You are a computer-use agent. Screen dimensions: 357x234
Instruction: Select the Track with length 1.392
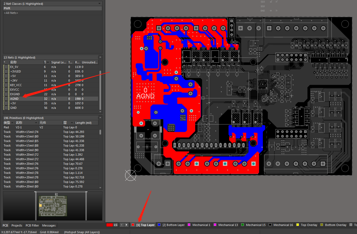coord(51,155)
